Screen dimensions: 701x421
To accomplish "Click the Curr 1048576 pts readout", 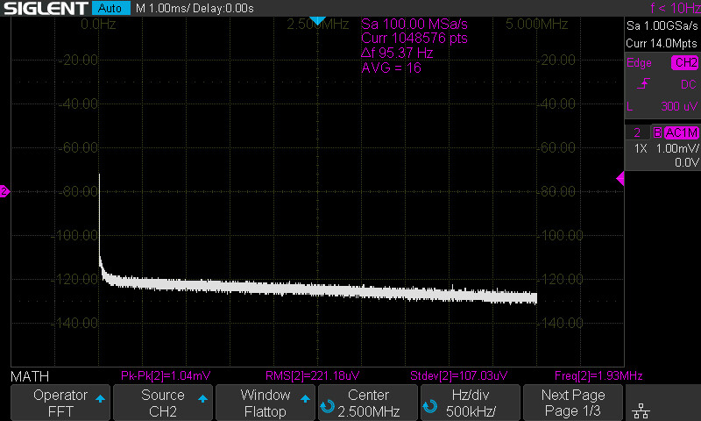I will (x=414, y=38).
